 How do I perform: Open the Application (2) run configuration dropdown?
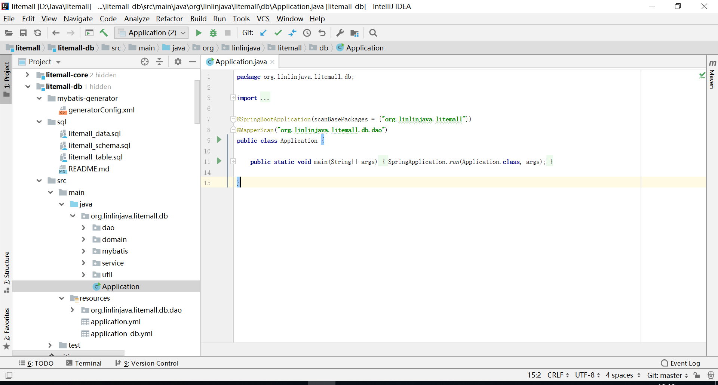coord(152,33)
